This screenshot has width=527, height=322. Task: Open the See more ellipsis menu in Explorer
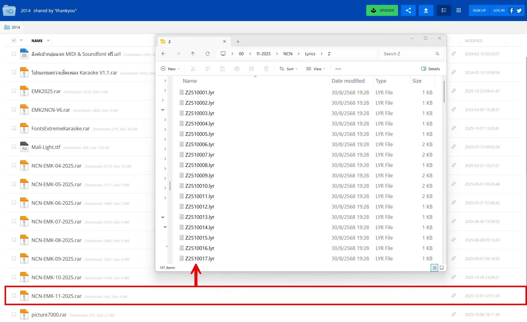[338, 69]
